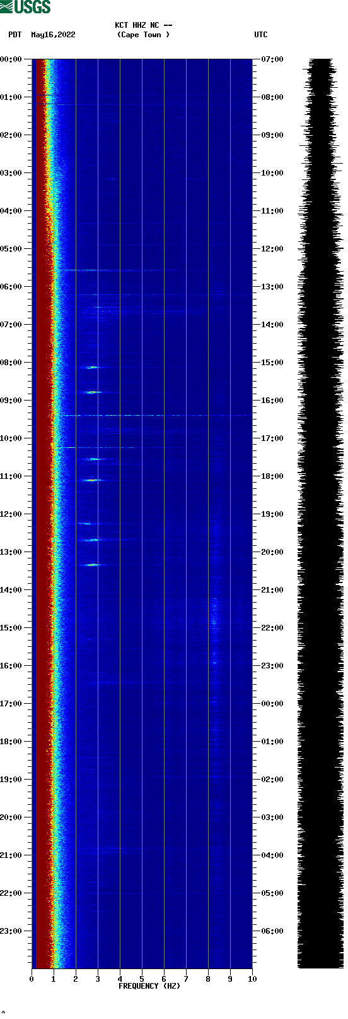Click the 03:00 PDT time label
Screen dimensions: 348x1019
click(x=11, y=173)
